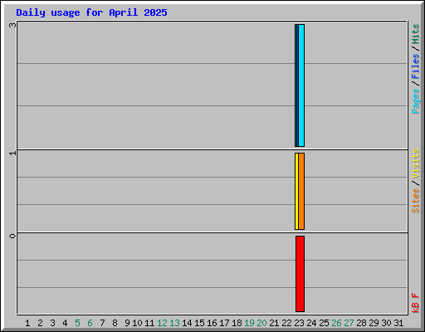Click day label '25' on the x-axis

coord(324,323)
